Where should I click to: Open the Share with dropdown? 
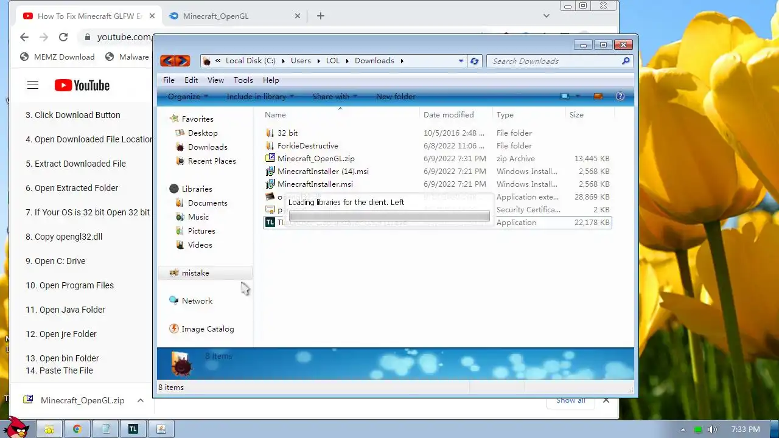(x=335, y=96)
